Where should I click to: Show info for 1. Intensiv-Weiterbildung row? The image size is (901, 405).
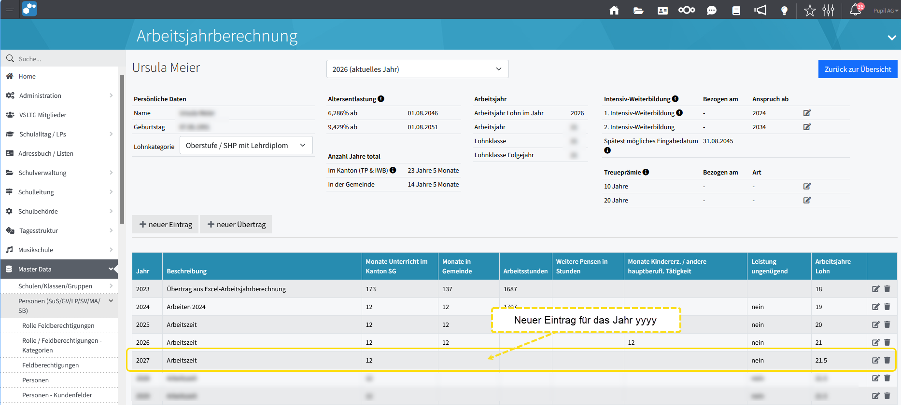click(x=679, y=113)
